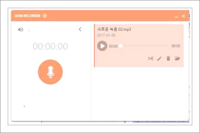200x133 pixels.
Task: Open GOM Recorder settings gear
Action: click(x=45, y=16)
